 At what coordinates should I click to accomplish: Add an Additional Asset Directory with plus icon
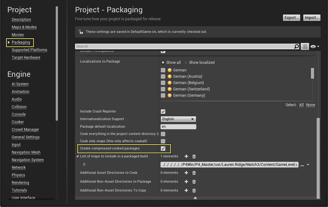[186, 173]
